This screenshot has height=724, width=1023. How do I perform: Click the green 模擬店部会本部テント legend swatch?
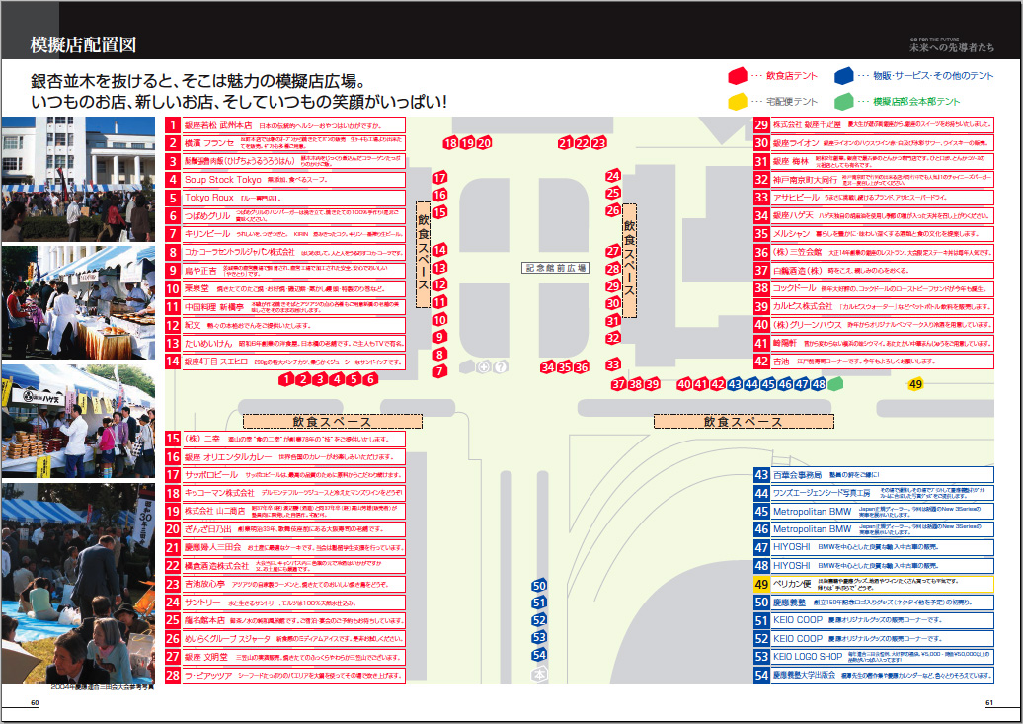click(843, 101)
